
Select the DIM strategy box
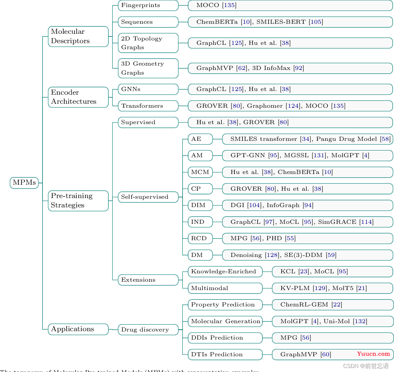tap(200, 205)
